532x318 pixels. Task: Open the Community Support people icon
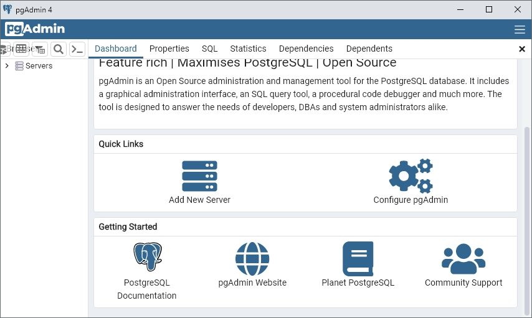[x=463, y=258]
